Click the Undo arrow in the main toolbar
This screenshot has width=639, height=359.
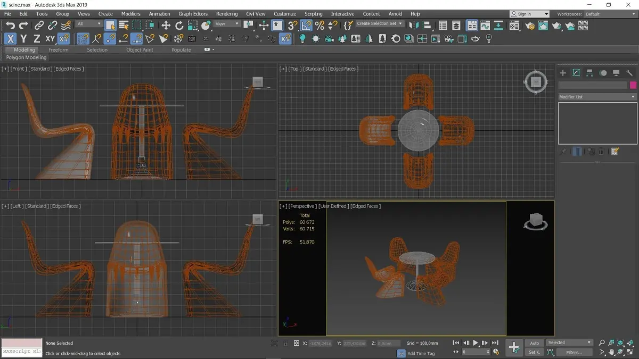point(10,25)
